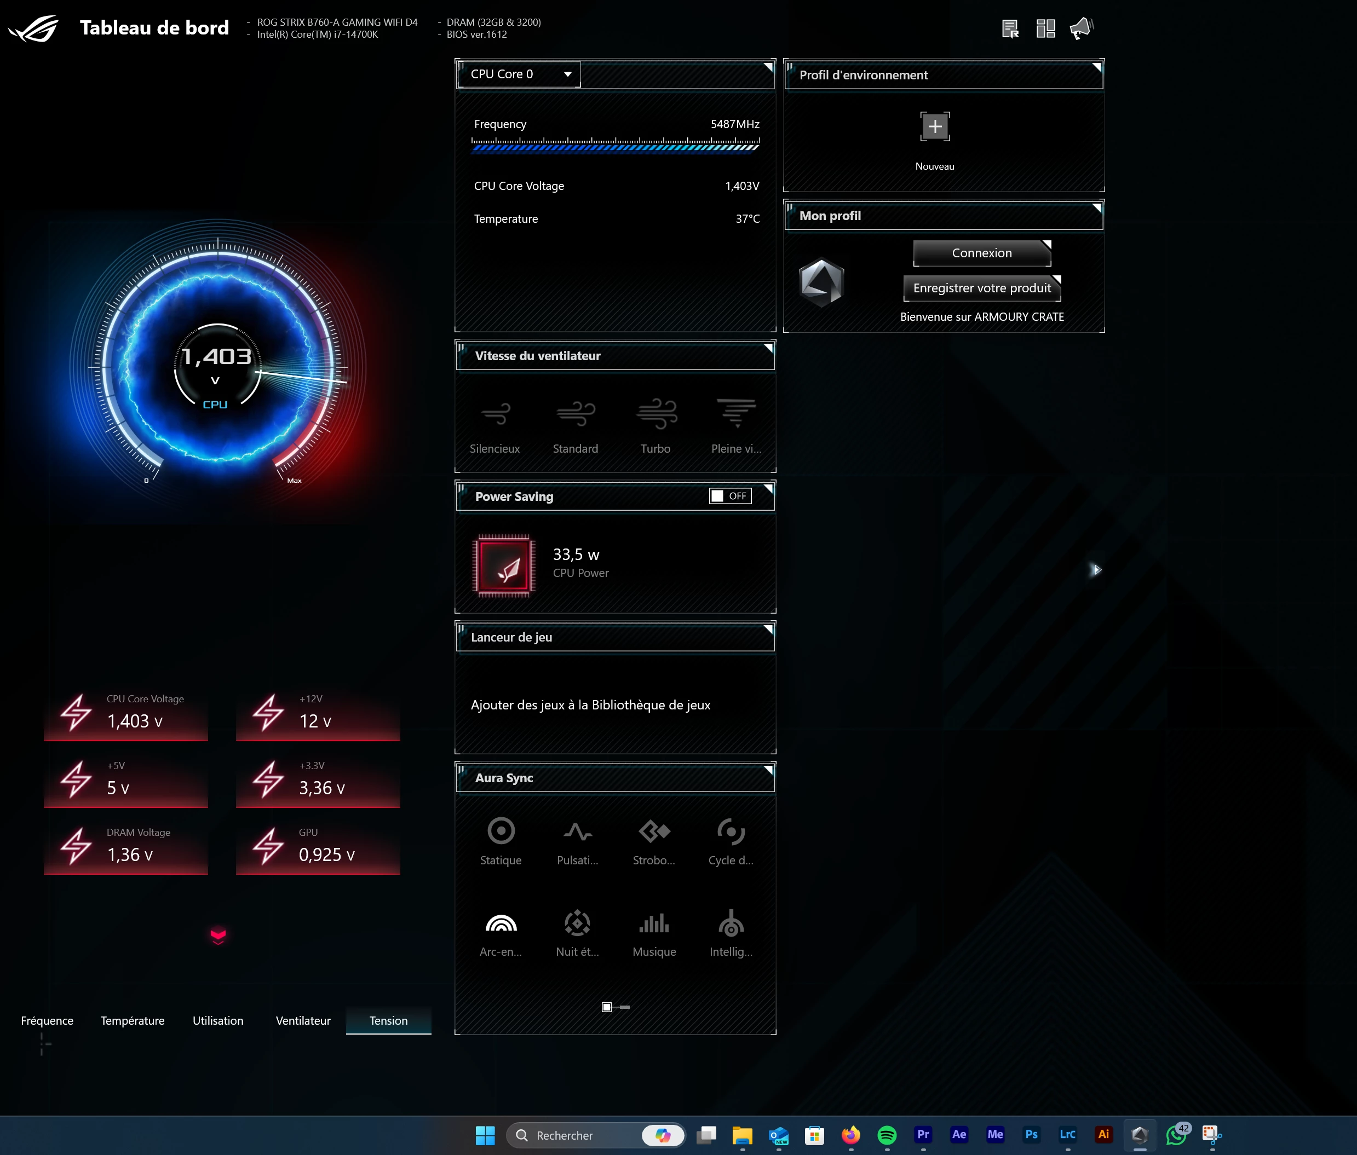This screenshot has width=1357, height=1155.
Task: Switch to the Température tab
Action: (x=133, y=1021)
